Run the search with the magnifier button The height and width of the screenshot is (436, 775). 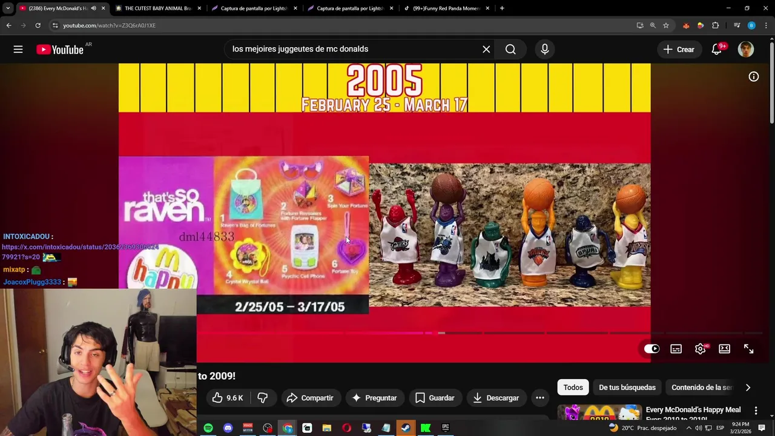tap(510, 50)
